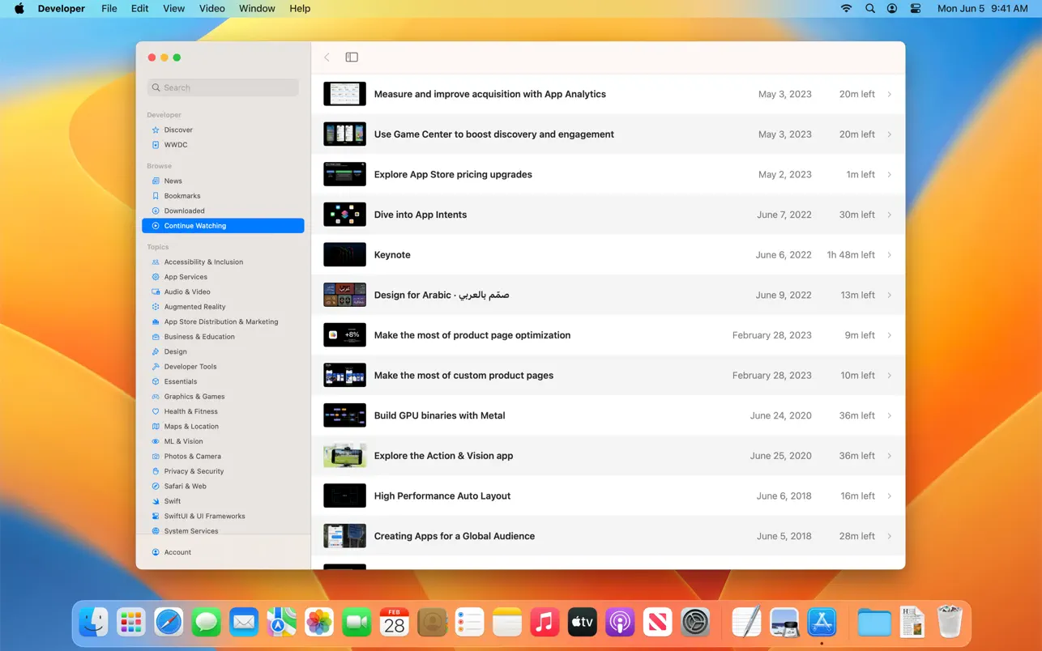Viewport: 1042px width, 651px height.
Task: Click the Search field in sidebar
Action: click(x=223, y=87)
